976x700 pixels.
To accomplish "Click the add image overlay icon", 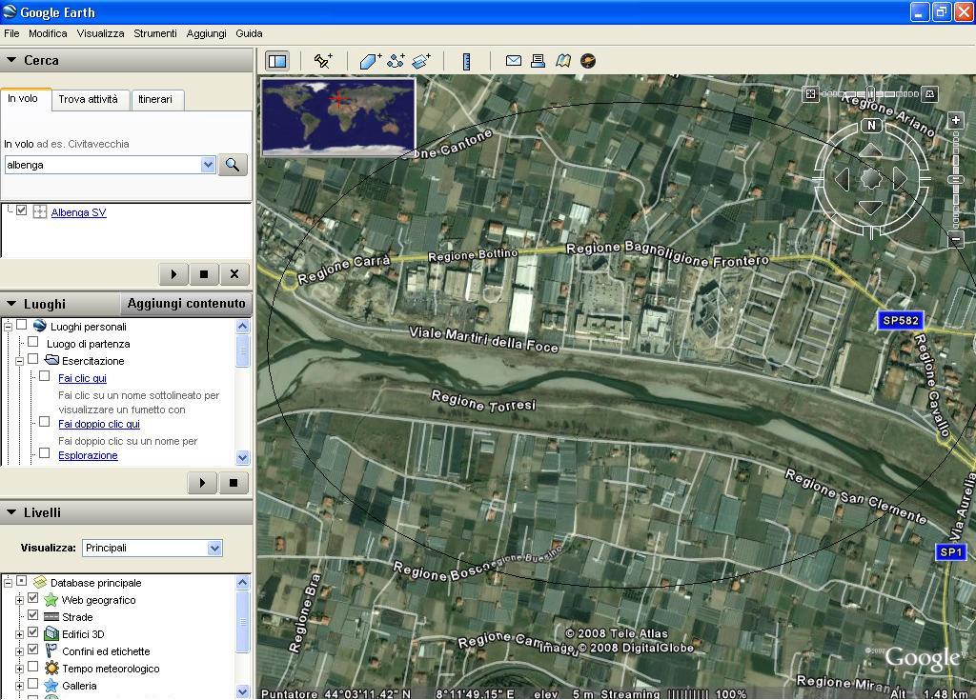I will point(421,61).
